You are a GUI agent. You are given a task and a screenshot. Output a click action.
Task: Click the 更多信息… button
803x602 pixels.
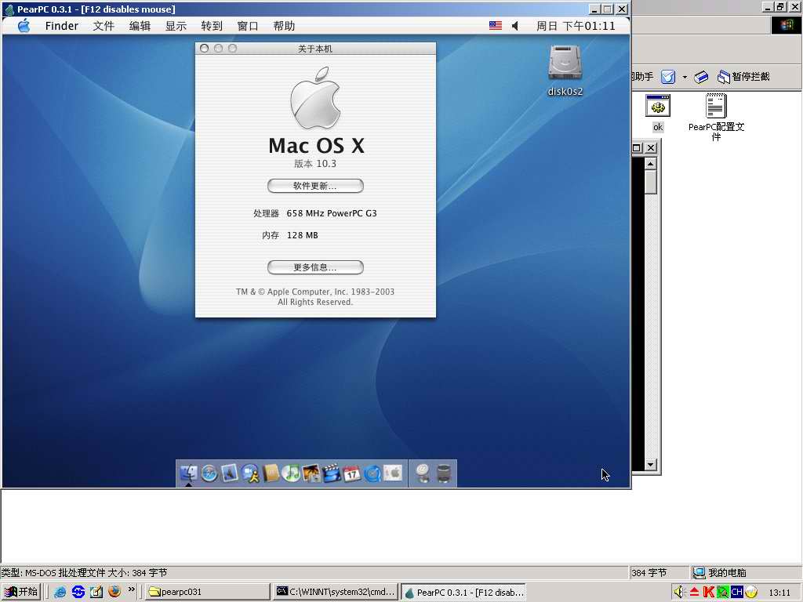pos(315,267)
